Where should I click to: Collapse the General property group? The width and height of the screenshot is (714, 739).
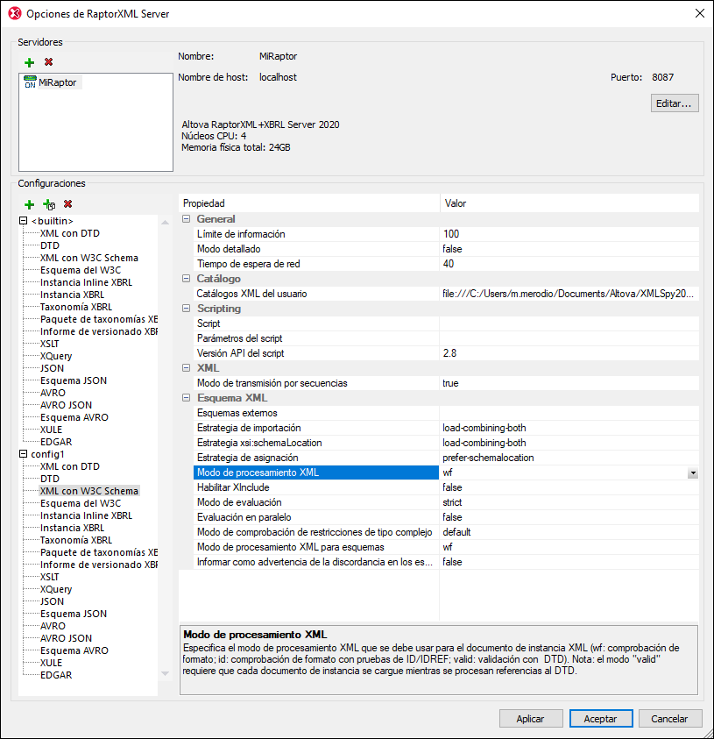pos(185,218)
